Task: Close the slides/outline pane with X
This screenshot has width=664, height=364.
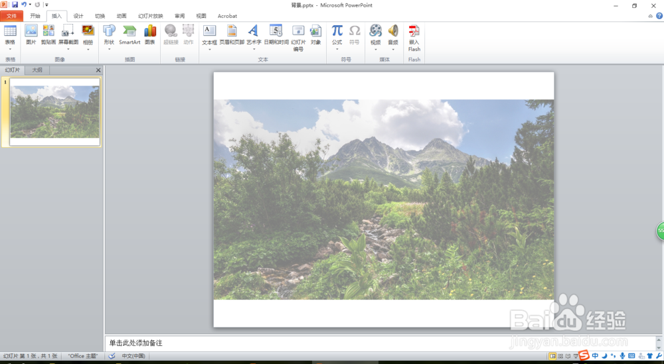Action: pyautogui.click(x=98, y=70)
